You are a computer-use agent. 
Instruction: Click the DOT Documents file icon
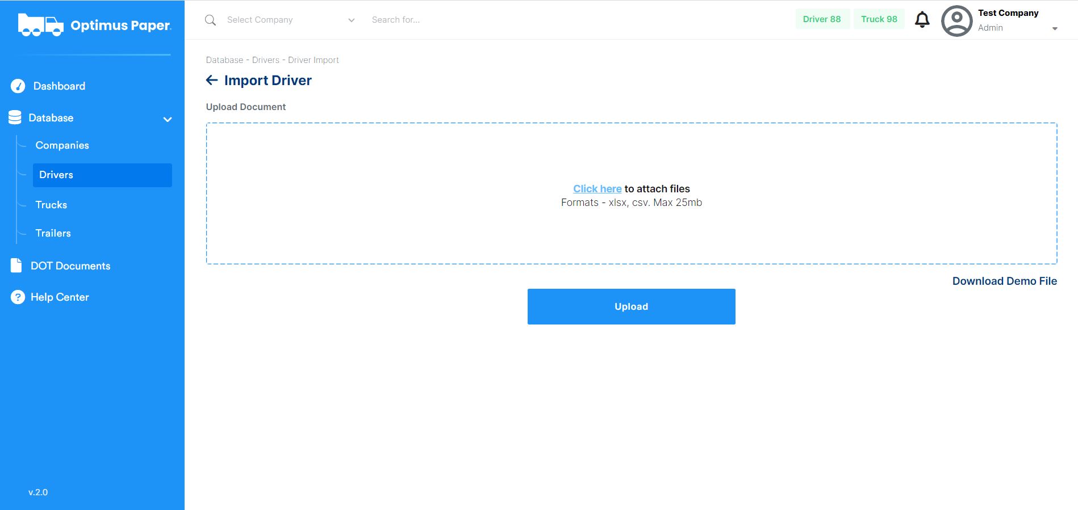(16, 265)
